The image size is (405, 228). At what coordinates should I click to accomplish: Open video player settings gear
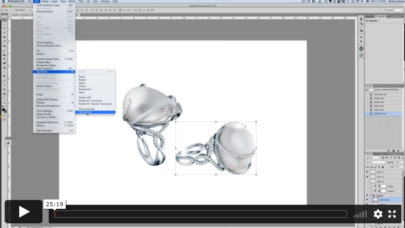point(378,214)
